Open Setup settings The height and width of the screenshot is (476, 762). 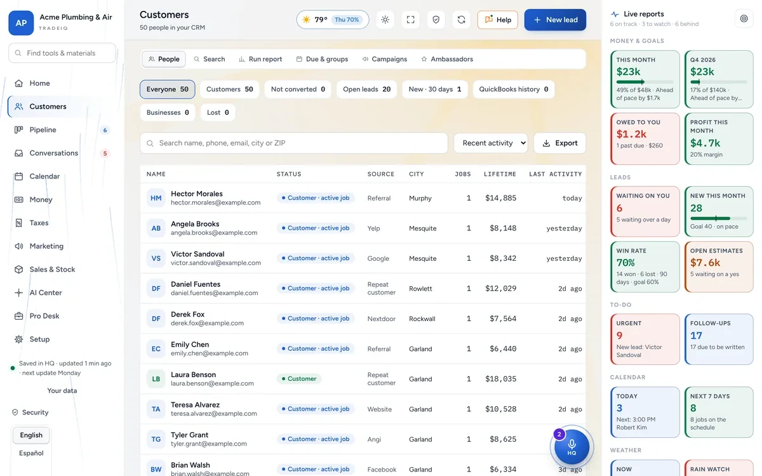pos(62,339)
